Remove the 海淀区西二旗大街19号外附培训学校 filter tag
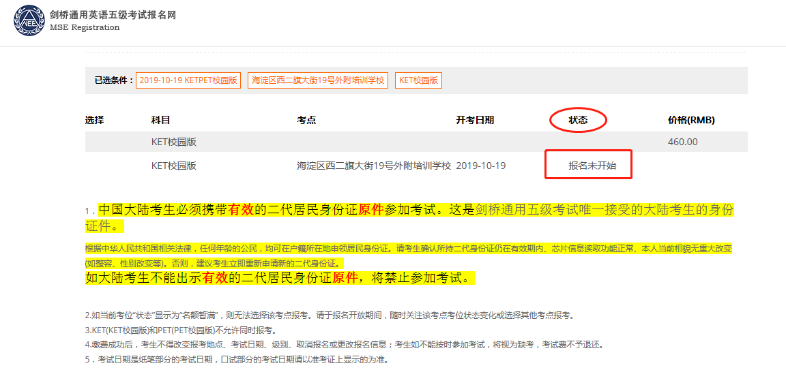 pos(318,80)
